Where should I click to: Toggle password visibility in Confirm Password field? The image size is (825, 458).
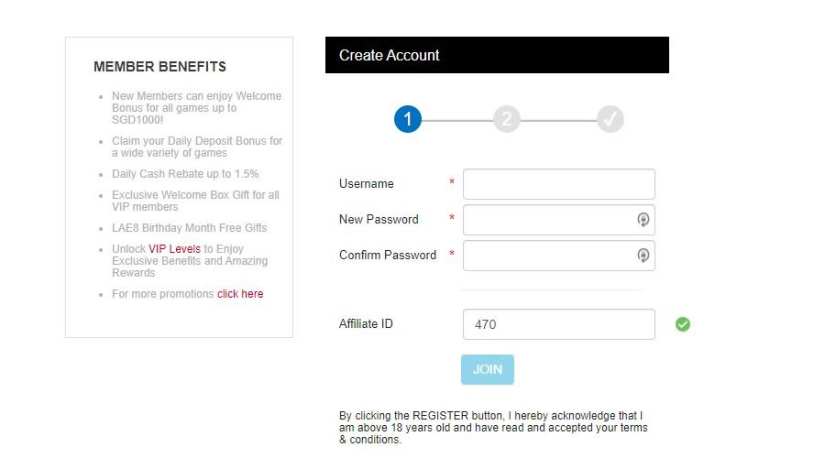click(x=643, y=256)
